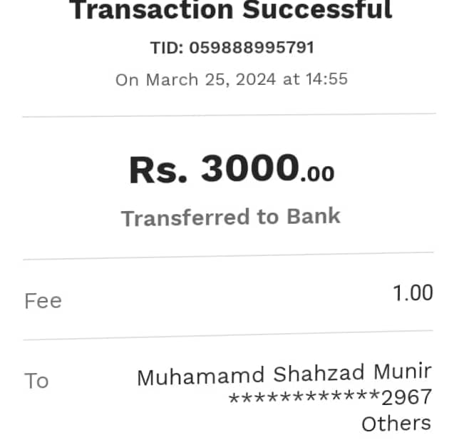Select transaction ID number 059888995791
The width and height of the screenshot is (459, 445).
point(252,48)
